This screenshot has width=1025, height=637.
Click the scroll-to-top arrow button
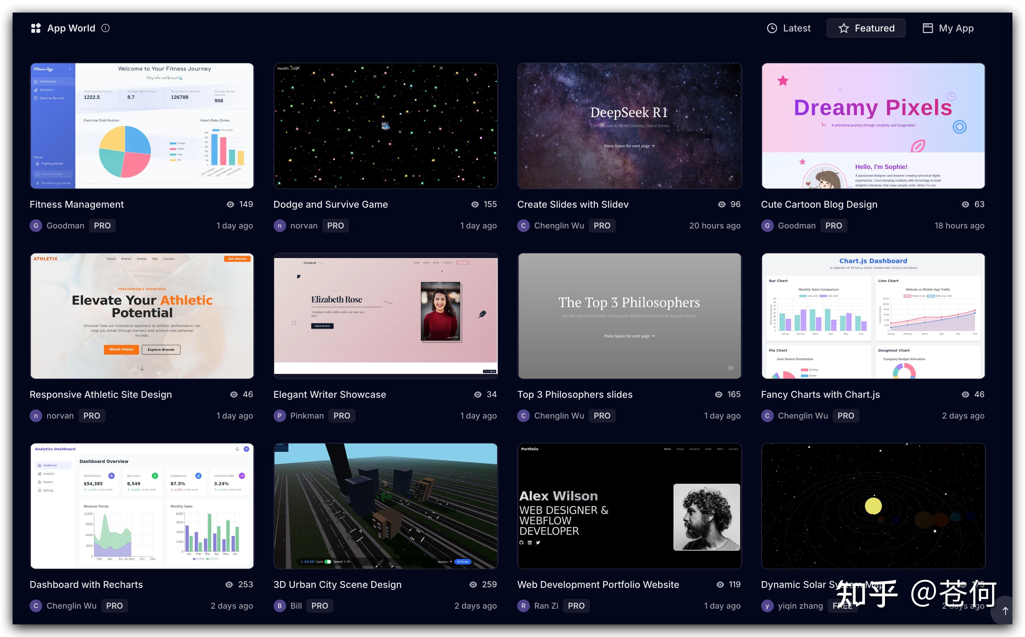click(x=1005, y=611)
